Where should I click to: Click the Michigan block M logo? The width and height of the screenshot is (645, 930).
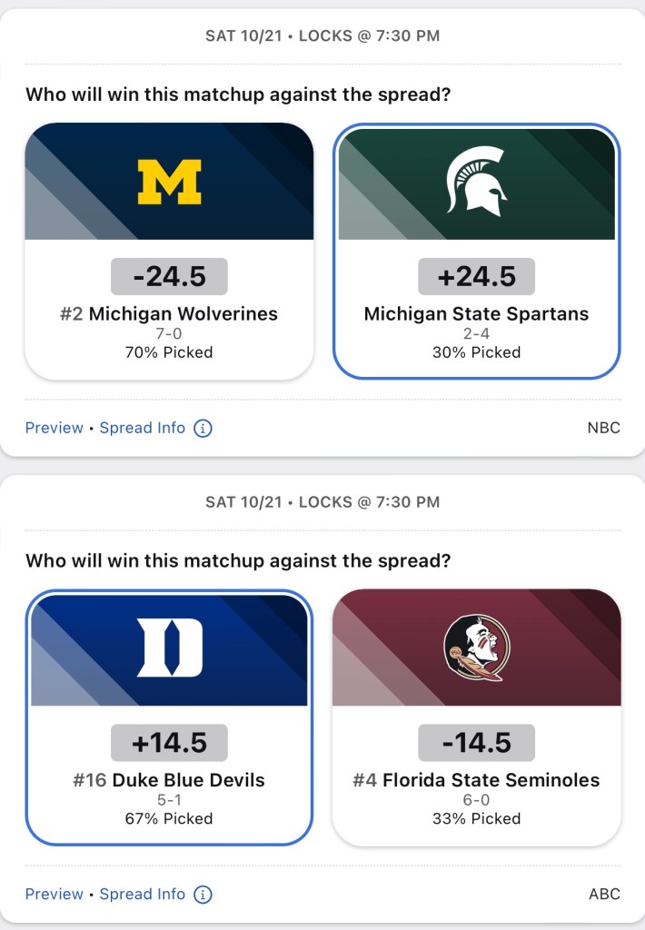click(x=169, y=182)
